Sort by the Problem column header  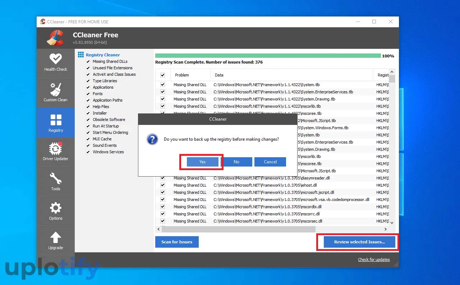coord(190,75)
